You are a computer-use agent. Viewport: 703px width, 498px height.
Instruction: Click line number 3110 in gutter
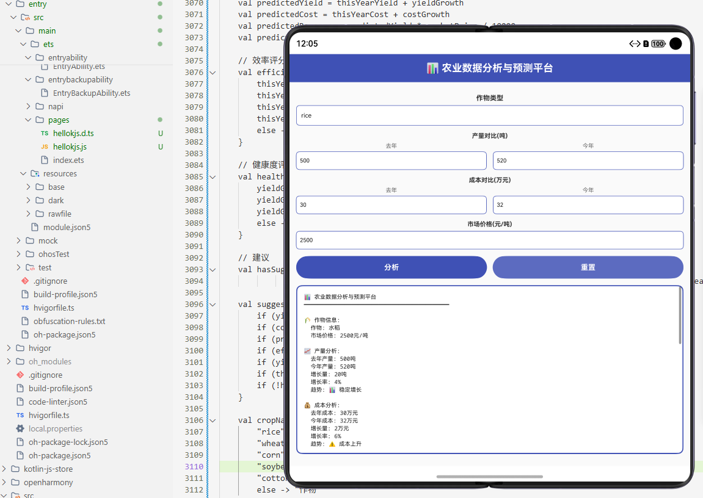[x=194, y=467]
